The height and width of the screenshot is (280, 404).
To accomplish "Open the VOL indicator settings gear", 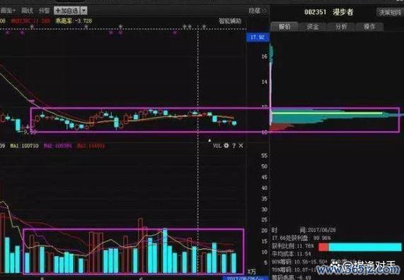I will coord(226,146).
